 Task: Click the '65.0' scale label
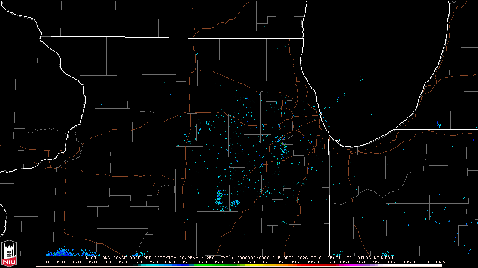[346, 262]
